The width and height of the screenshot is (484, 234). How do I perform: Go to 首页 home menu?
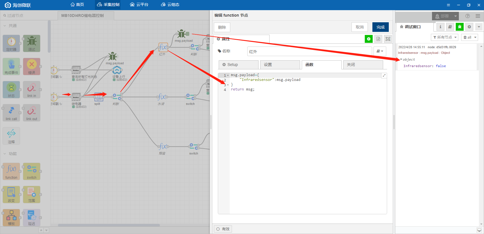tap(77, 5)
